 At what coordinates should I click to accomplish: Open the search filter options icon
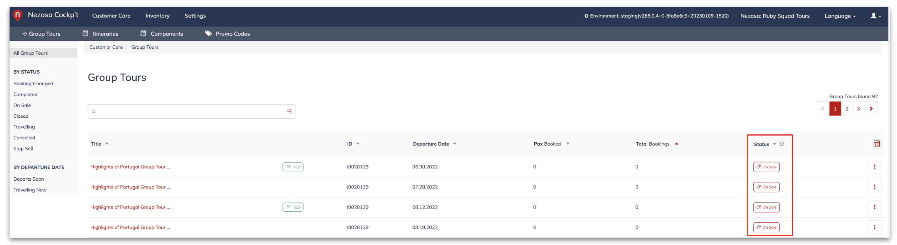click(x=289, y=111)
